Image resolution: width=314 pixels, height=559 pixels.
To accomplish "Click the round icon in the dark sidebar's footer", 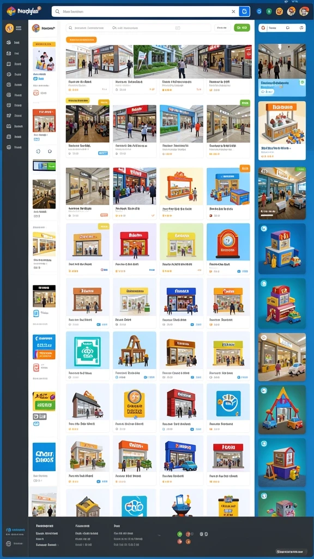I will 9,544.
